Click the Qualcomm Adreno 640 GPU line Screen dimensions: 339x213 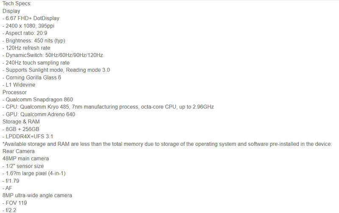click(39, 114)
